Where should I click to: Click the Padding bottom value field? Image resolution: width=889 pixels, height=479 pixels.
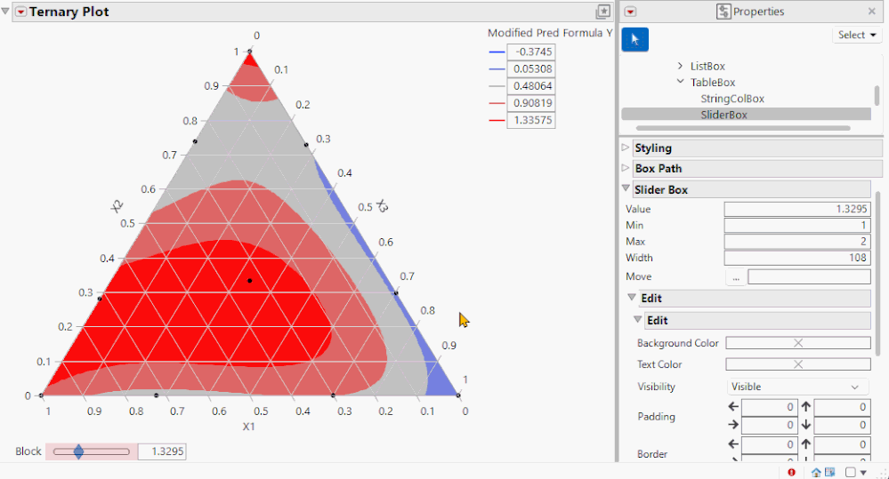(x=841, y=425)
